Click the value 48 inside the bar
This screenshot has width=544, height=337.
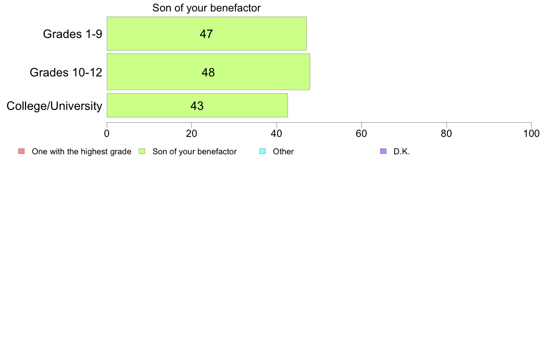208,72
